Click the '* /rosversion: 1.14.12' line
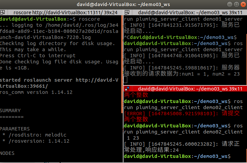247x163 pixels. point(36,141)
